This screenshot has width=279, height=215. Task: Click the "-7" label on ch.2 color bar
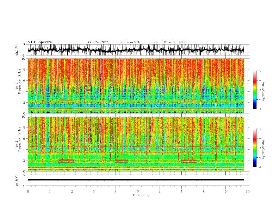(260, 167)
